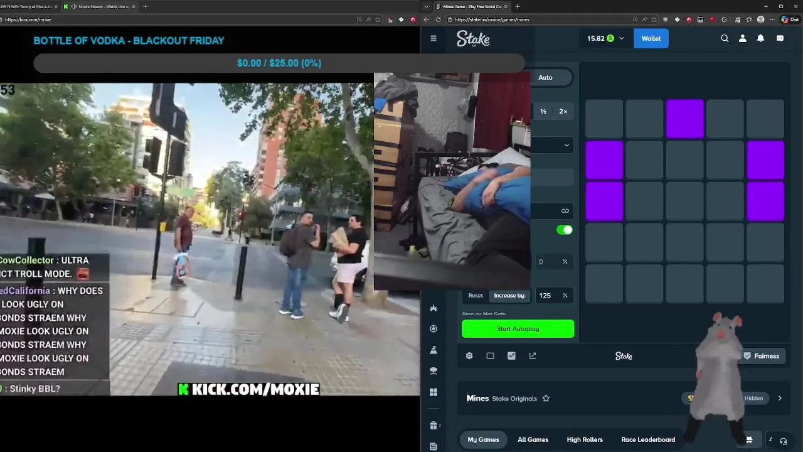Viewport: 803px width, 452px height.
Task: Open the Wallet
Action: point(651,38)
